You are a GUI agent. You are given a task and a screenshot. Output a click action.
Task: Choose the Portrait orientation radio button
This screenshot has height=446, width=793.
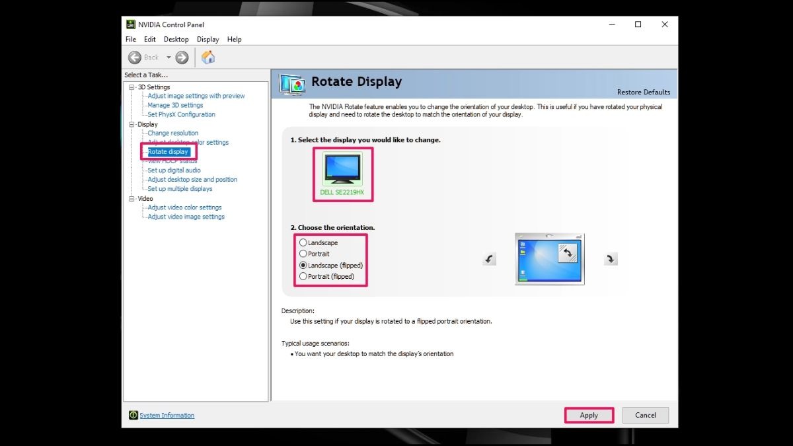[303, 254]
